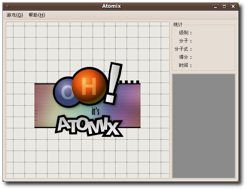This screenshot has width=247, height=190.
Task: Click the 分子： label in the statistics
Action: (185, 41)
